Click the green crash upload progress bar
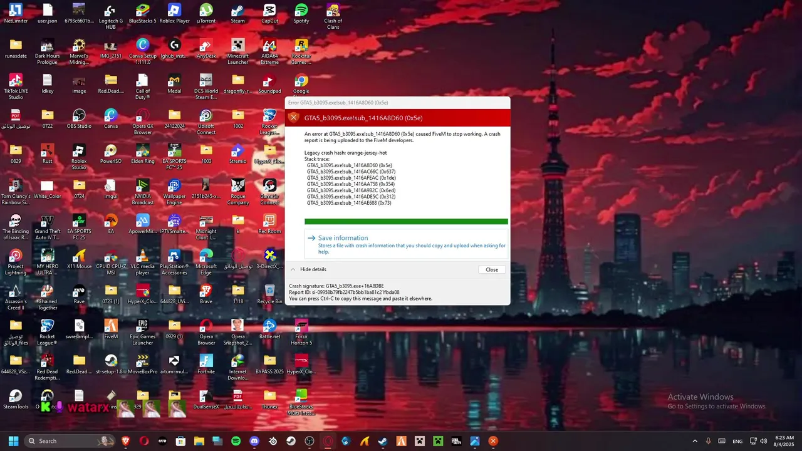 pyautogui.click(x=406, y=221)
